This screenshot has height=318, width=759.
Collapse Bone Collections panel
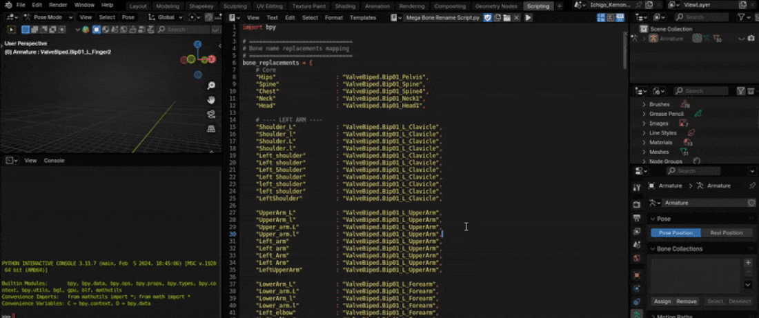tap(652, 249)
